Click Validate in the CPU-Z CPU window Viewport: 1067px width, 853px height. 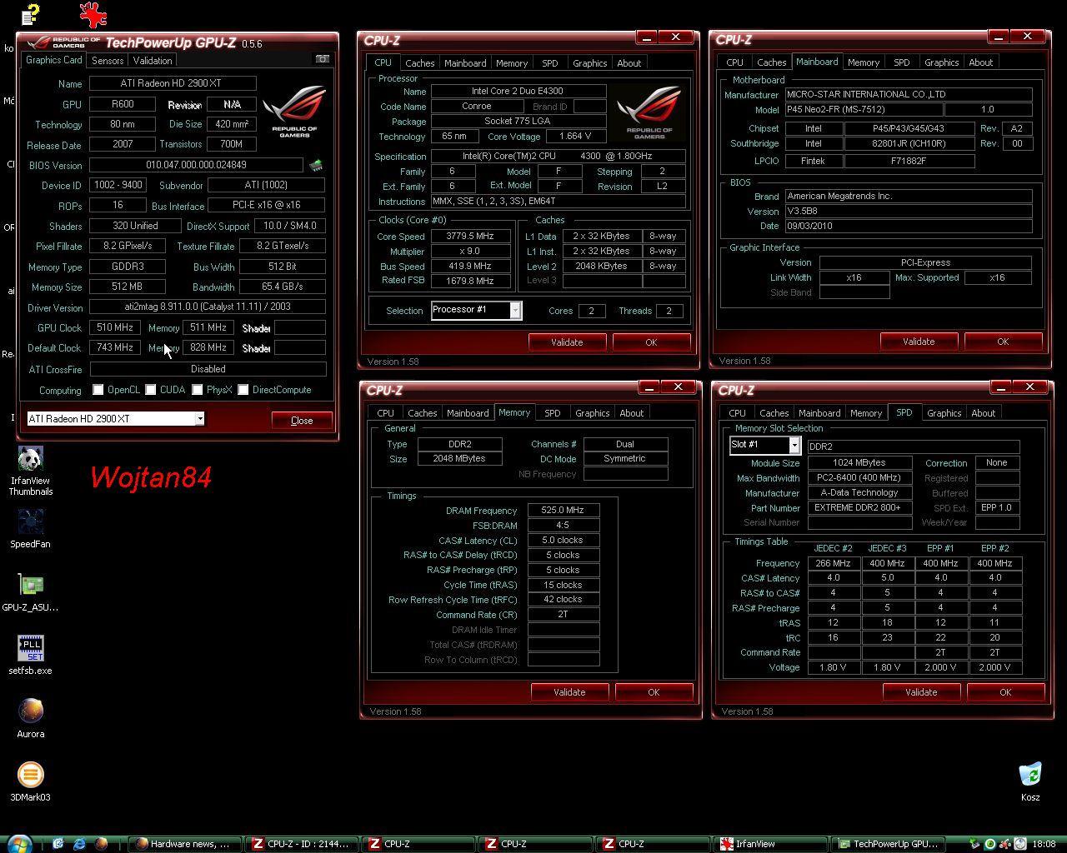point(567,342)
